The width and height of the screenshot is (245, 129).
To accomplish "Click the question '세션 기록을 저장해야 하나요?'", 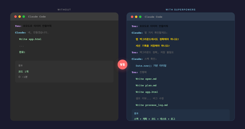I will point(153,46).
